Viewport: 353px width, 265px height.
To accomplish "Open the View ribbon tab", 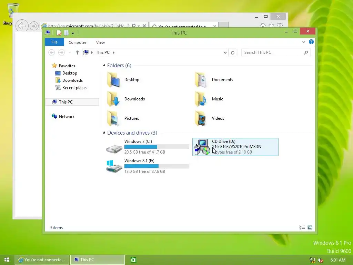I will coord(100,42).
